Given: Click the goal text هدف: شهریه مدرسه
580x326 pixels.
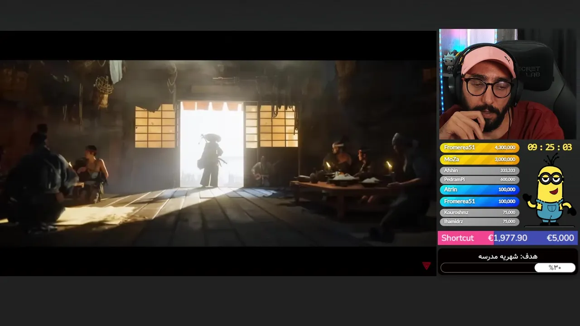Looking at the screenshot, I should (x=507, y=256).
